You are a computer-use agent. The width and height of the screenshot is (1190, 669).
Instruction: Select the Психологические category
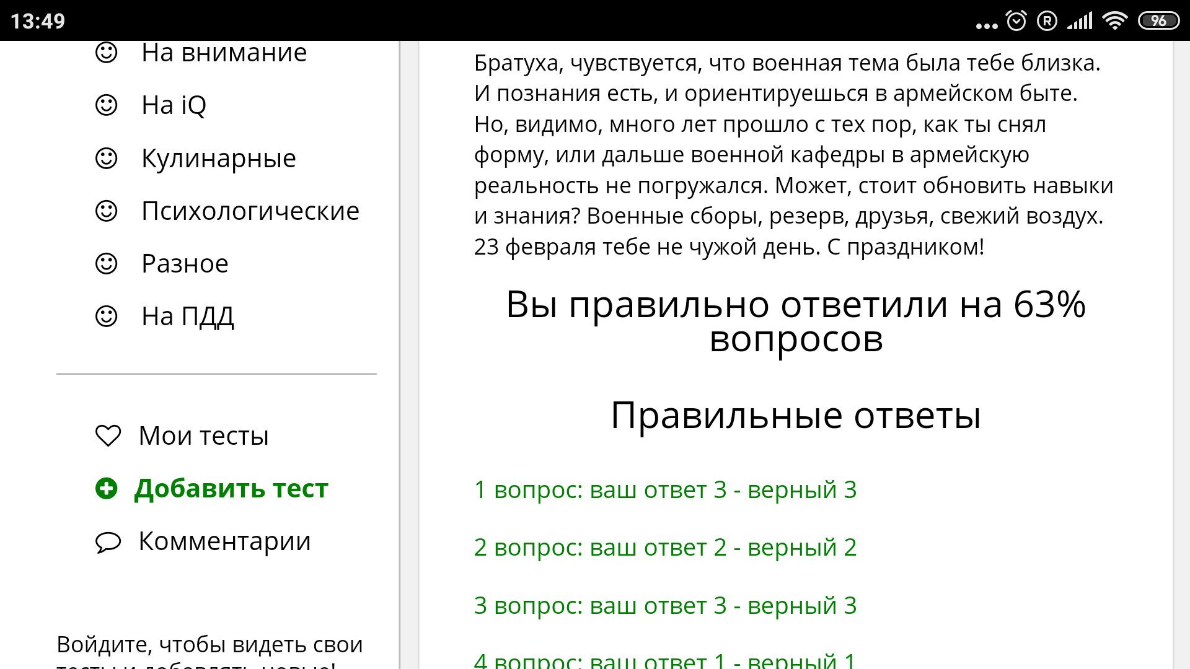point(250,211)
